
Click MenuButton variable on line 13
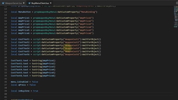click(24, 12)
